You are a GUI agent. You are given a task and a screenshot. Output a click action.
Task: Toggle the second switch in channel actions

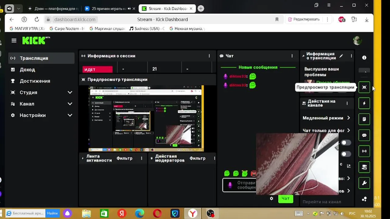[x=346, y=154]
